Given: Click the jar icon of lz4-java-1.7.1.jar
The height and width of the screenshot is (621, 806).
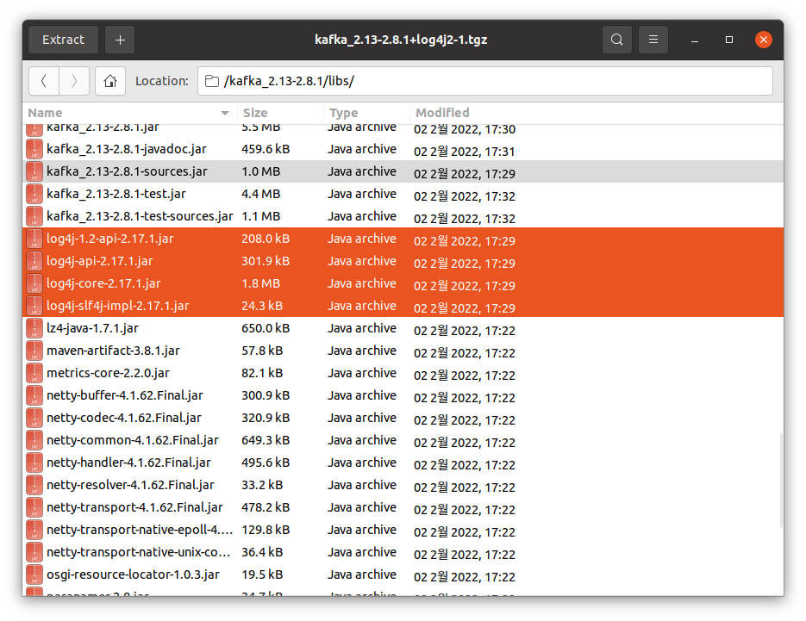Looking at the screenshot, I should point(34,328).
